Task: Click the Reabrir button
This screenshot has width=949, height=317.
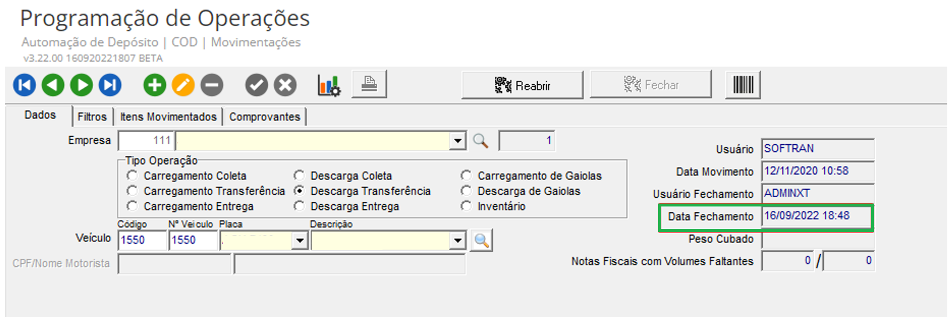Action: pos(522,86)
